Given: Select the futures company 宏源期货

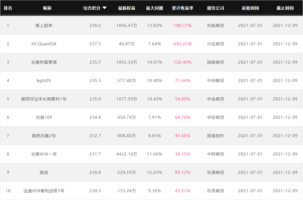Looking at the screenshot, I should 216,172.
